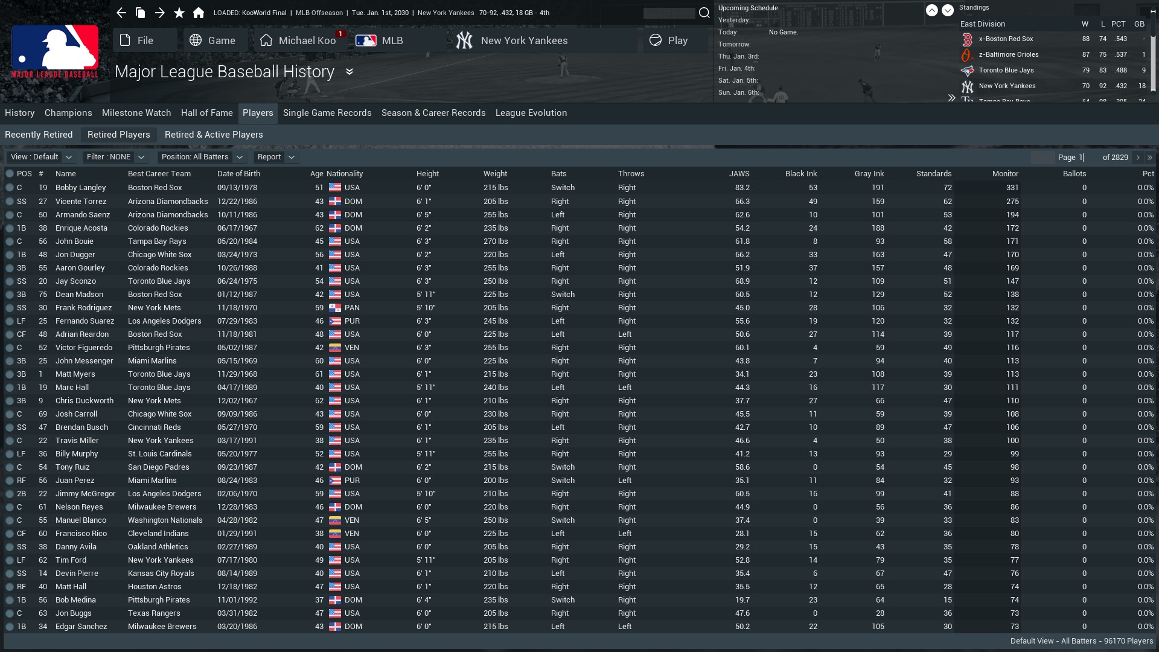The image size is (1159, 652).
Task: Switch to the Hall of Fame tab
Action: 207,113
